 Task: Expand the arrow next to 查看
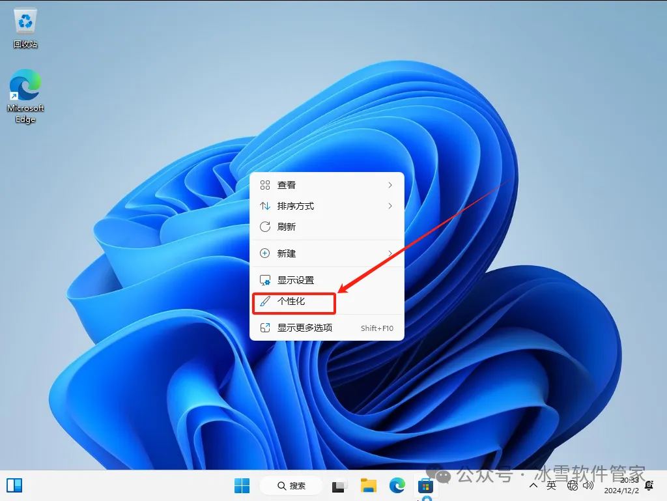(390, 185)
